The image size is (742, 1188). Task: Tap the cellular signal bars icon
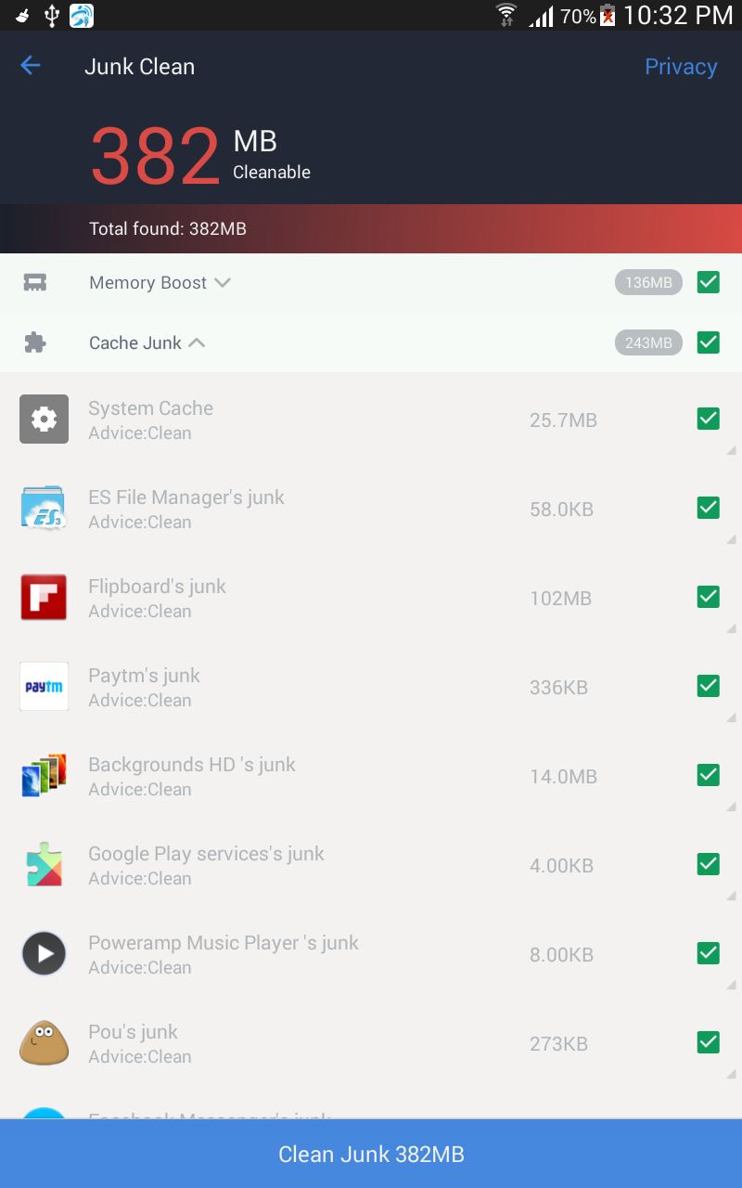pyautogui.click(x=541, y=16)
